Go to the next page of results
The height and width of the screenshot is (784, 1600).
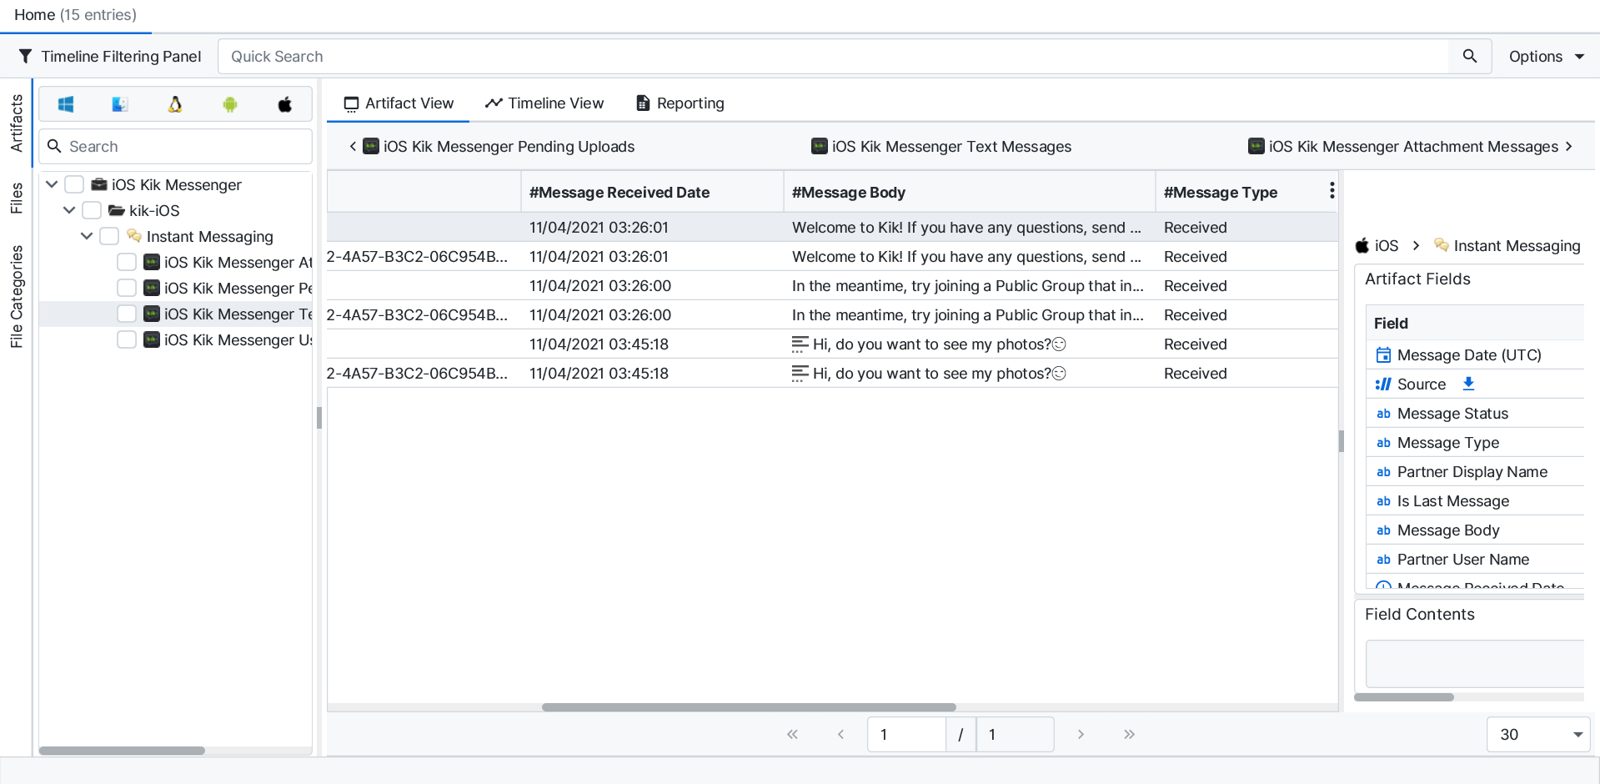click(1081, 734)
